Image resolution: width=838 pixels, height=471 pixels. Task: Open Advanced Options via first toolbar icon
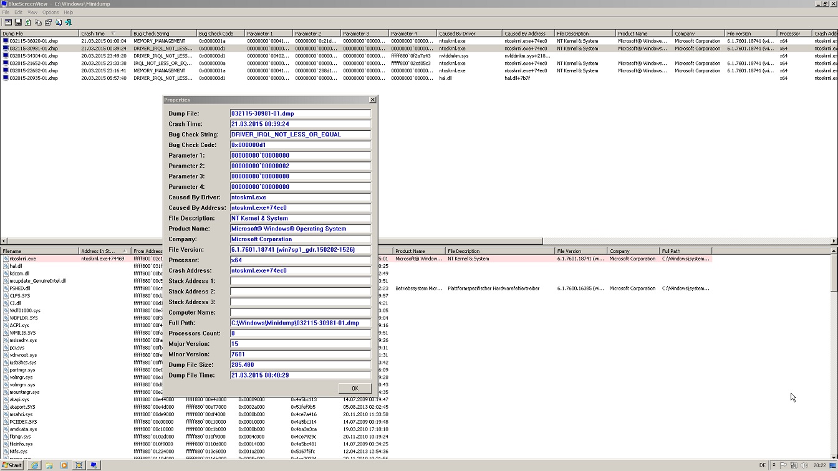[8, 22]
